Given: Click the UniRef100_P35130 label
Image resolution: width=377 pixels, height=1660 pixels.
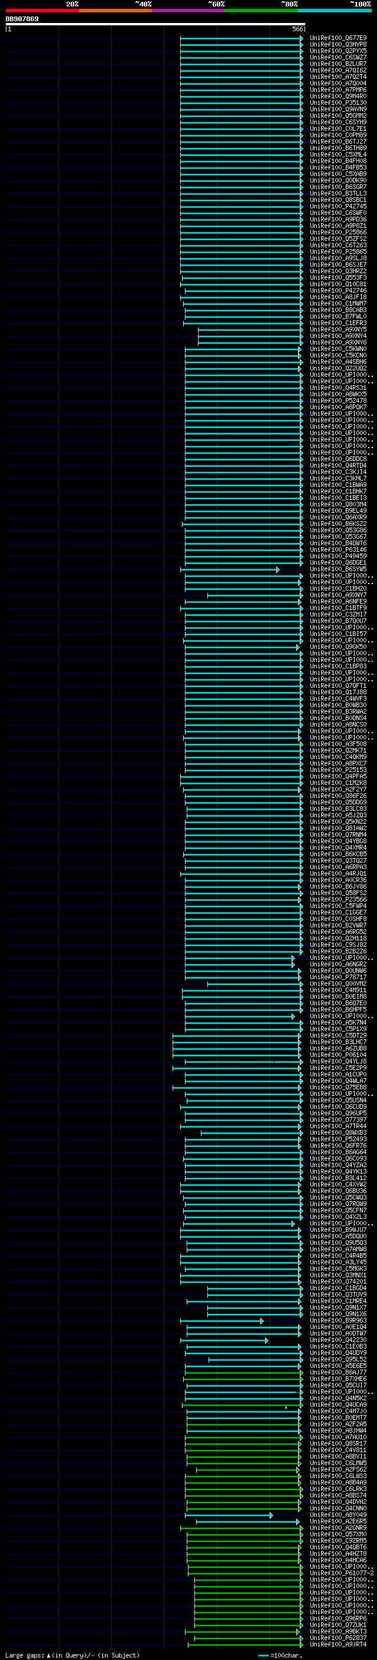Looking at the screenshot, I should coord(338,102).
